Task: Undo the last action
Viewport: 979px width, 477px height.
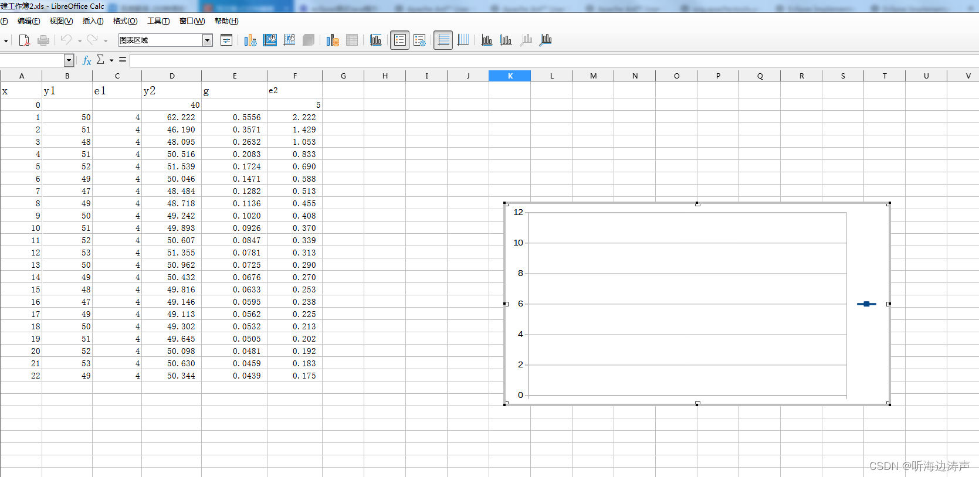Action: [x=66, y=40]
